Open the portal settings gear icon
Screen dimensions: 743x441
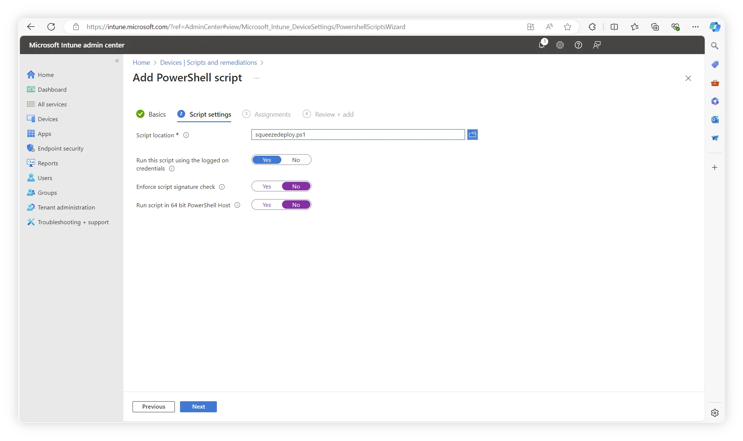click(x=560, y=45)
